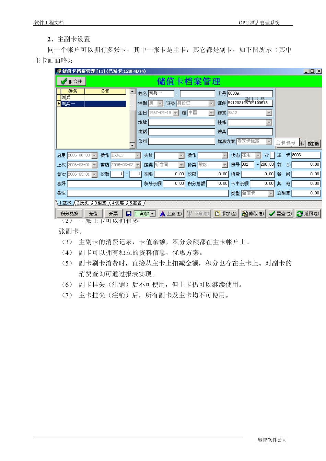326x461 pixels.
Task: Click the 姓名 input field with 刘兵一
Action: point(161,93)
